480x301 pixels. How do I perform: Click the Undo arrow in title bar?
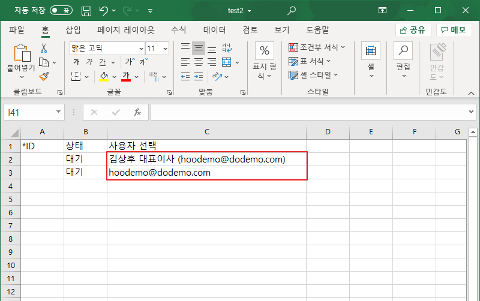click(x=103, y=11)
